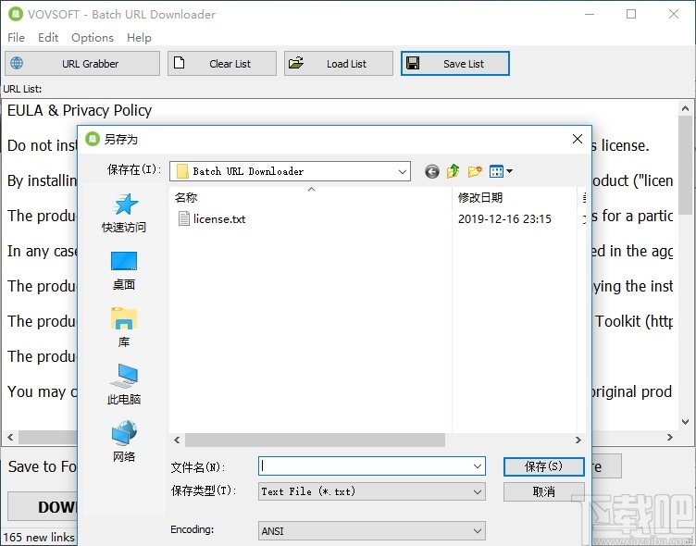Go back to last visited folder

[432, 171]
